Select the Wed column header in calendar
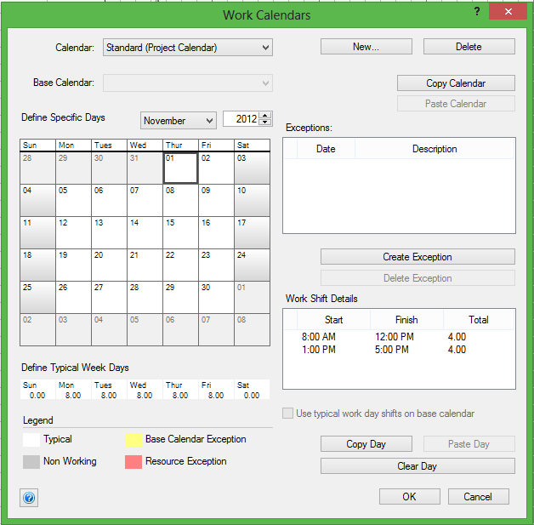This screenshot has width=534, height=525. (145, 146)
